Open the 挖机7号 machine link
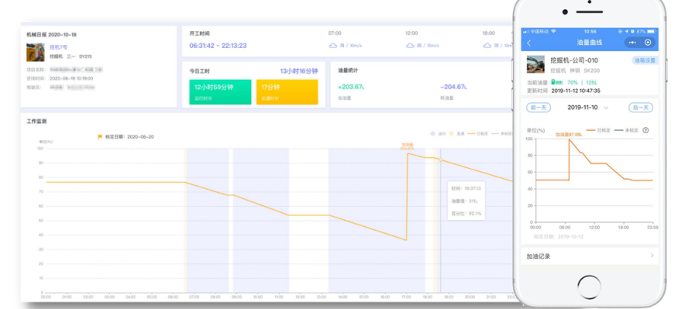Image resolution: width=685 pixels, height=309 pixels. click(x=58, y=47)
